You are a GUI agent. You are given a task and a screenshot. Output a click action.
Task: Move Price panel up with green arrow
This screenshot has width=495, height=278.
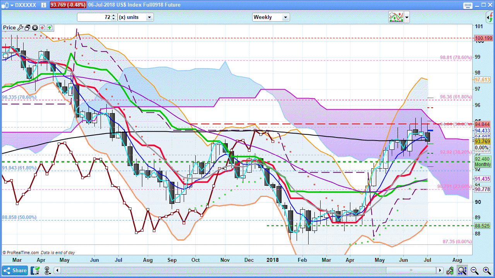(x=50, y=28)
